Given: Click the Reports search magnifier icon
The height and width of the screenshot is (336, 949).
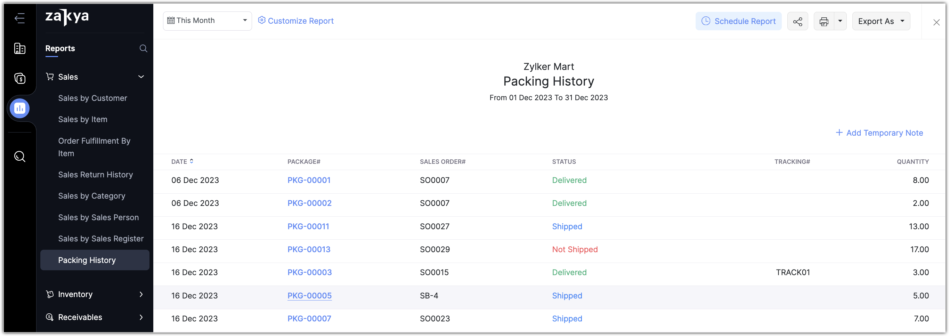Looking at the screenshot, I should point(143,48).
